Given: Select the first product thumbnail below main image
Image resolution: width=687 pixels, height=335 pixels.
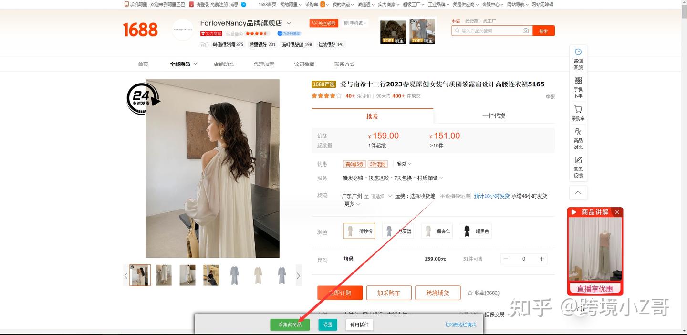Looking at the screenshot, I should click(139, 275).
